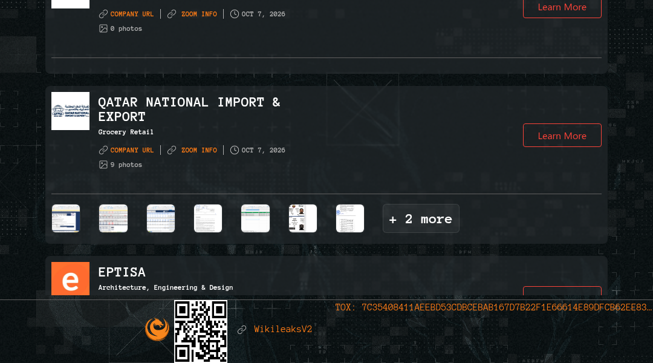Open the fourth Qatar photo thumbnail with letter document
Viewport: 653px width, 363px height.
click(208, 218)
